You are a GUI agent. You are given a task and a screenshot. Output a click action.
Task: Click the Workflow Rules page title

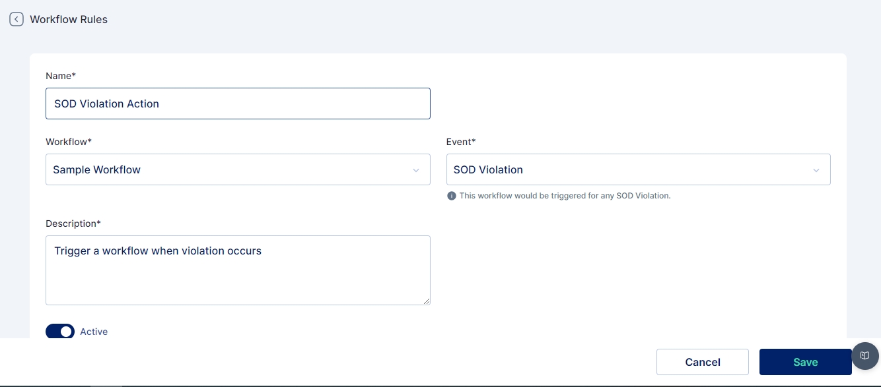[x=69, y=20]
